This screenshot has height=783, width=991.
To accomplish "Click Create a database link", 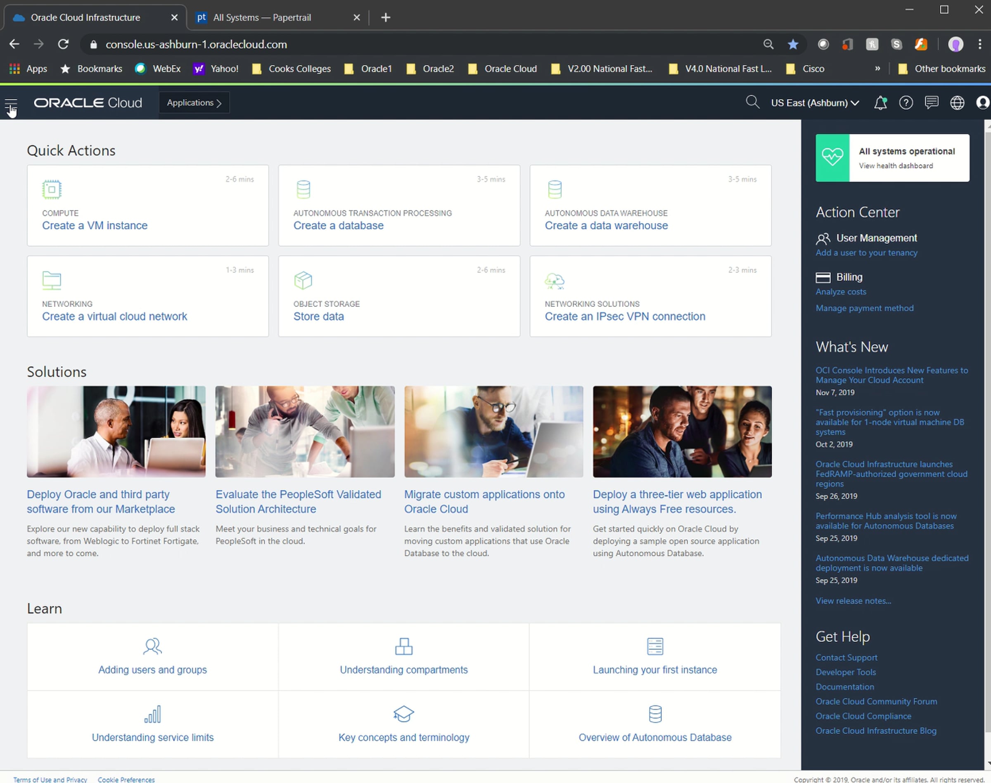I will click(x=339, y=226).
